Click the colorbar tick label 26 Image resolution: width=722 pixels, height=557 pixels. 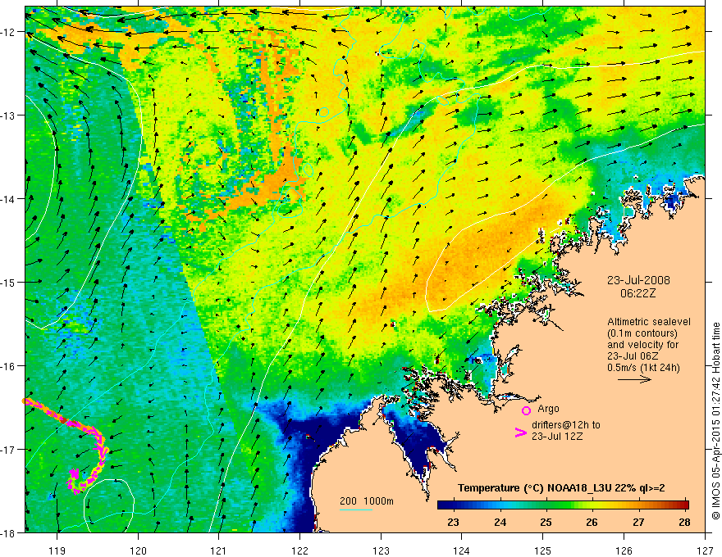coord(592,522)
